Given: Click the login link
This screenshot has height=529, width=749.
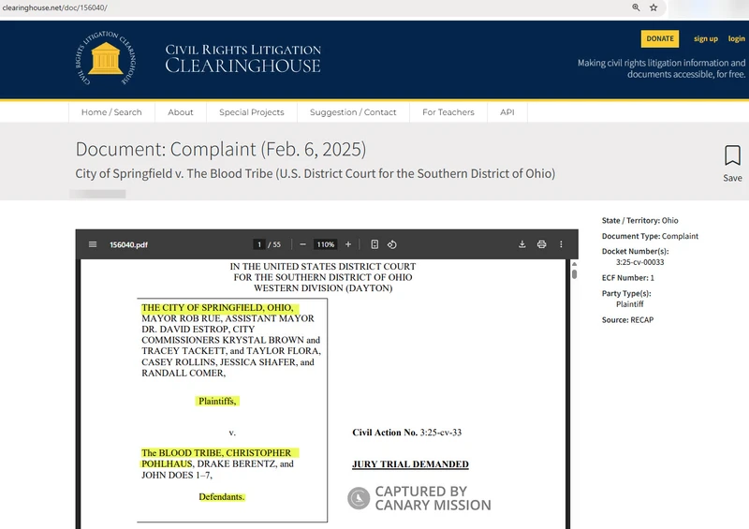Looking at the screenshot, I should 736,38.
